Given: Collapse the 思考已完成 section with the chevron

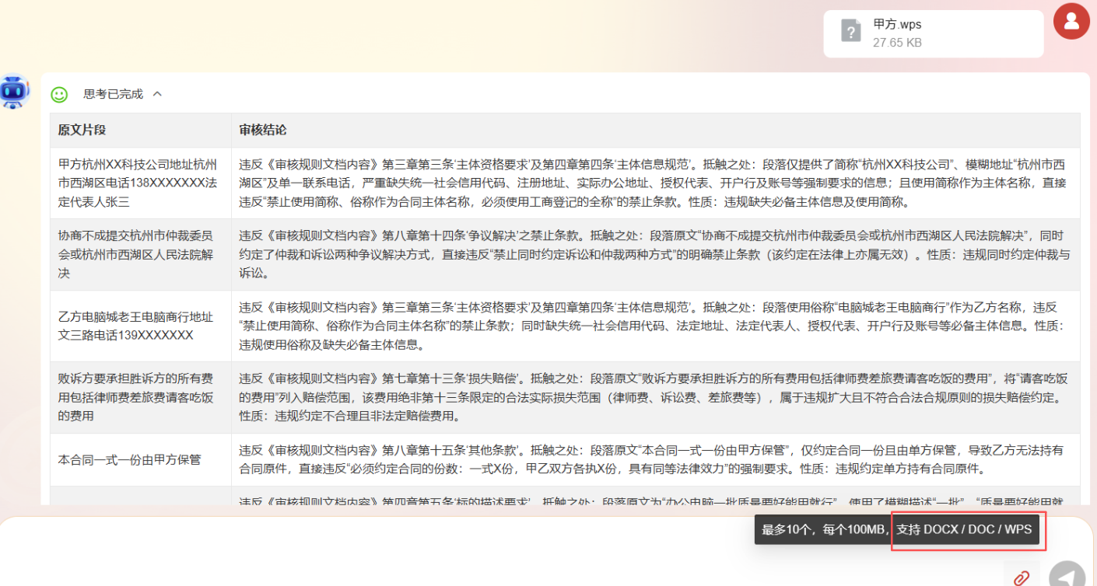Looking at the screenshot, I should [x=157, y=94].
